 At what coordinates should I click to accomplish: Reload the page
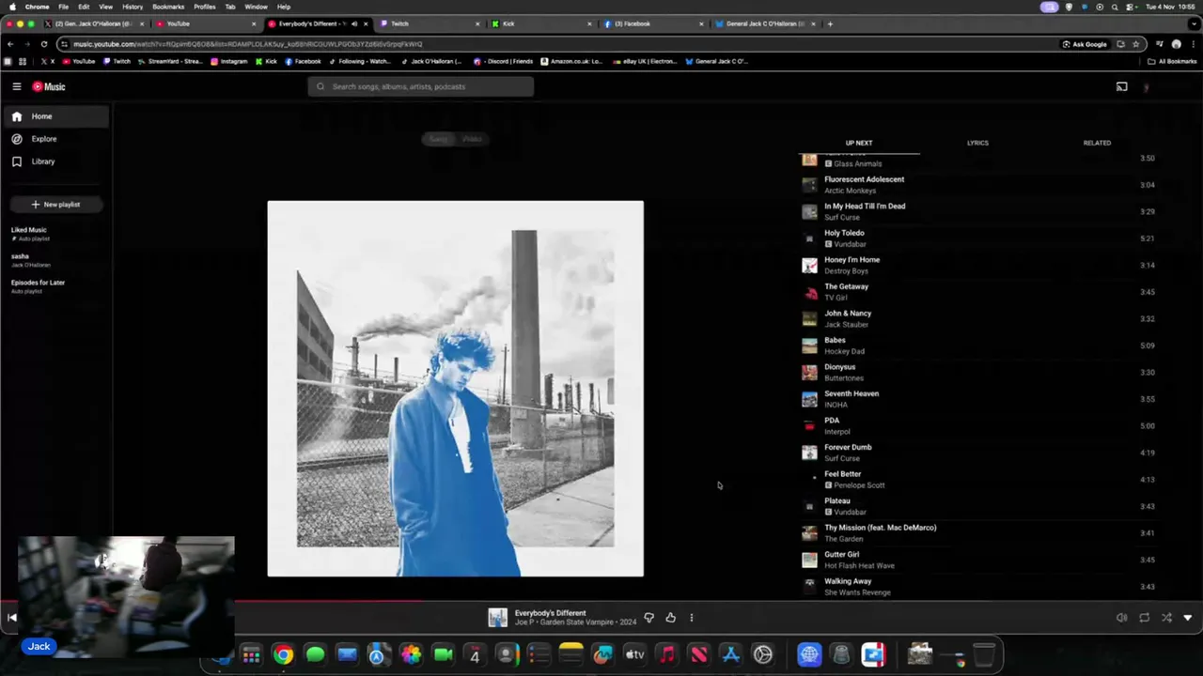pyautogui.click(x=43, y=44)
